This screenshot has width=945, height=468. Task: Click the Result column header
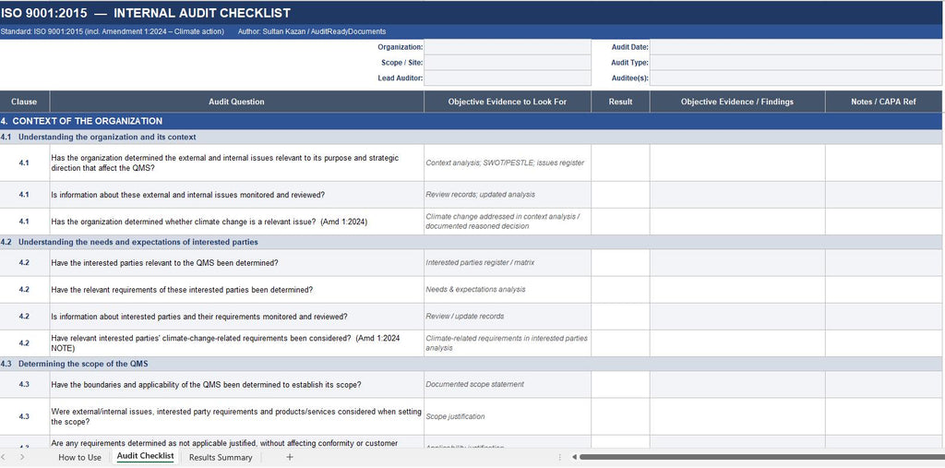620,102
